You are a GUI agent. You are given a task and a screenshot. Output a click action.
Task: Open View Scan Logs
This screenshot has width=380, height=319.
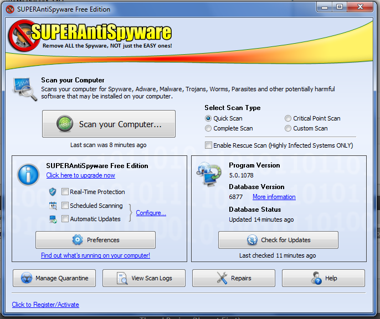144,278
